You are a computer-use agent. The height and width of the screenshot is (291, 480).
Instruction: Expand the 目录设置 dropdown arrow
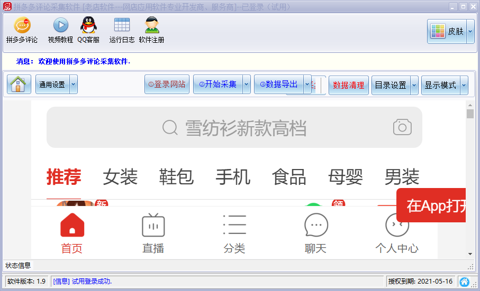coord(414,85)
